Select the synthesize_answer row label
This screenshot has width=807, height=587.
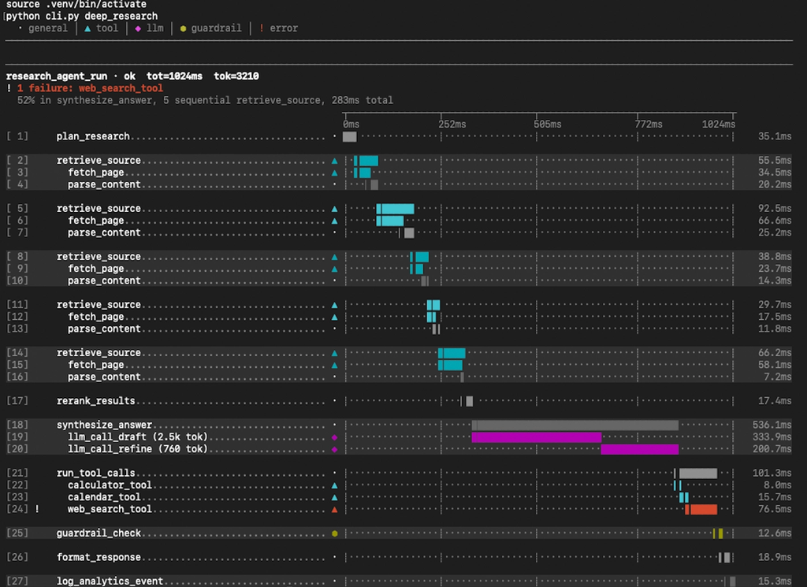coord(105,425)
